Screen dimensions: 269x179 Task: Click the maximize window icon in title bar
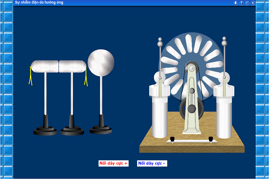click(247, 3)
